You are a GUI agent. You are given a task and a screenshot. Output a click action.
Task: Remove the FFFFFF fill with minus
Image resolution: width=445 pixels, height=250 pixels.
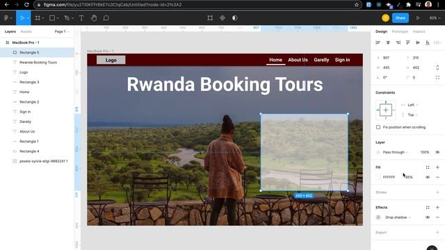point(437,177)
